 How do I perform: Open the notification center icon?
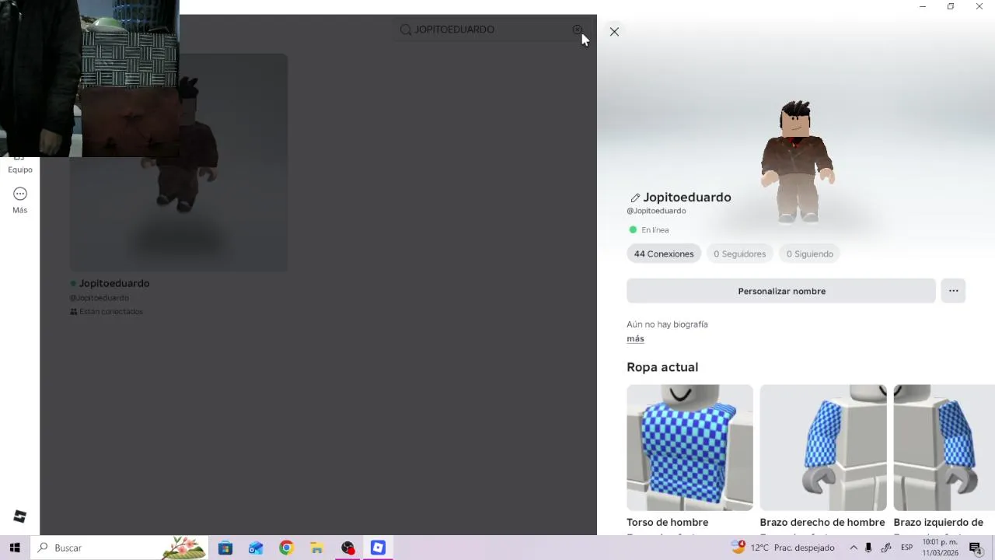click(976, 548)
